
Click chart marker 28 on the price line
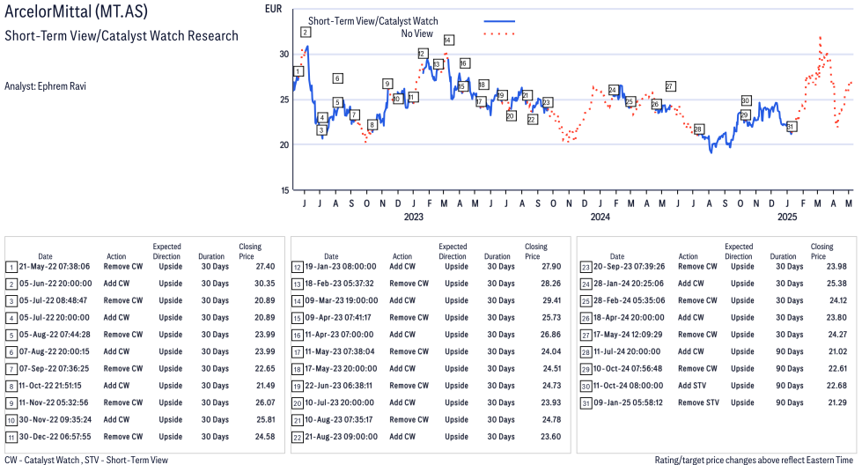(698, 129)
